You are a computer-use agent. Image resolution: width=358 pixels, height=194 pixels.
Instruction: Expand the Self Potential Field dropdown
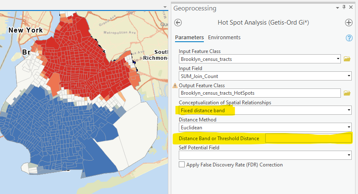pos(348,155)
